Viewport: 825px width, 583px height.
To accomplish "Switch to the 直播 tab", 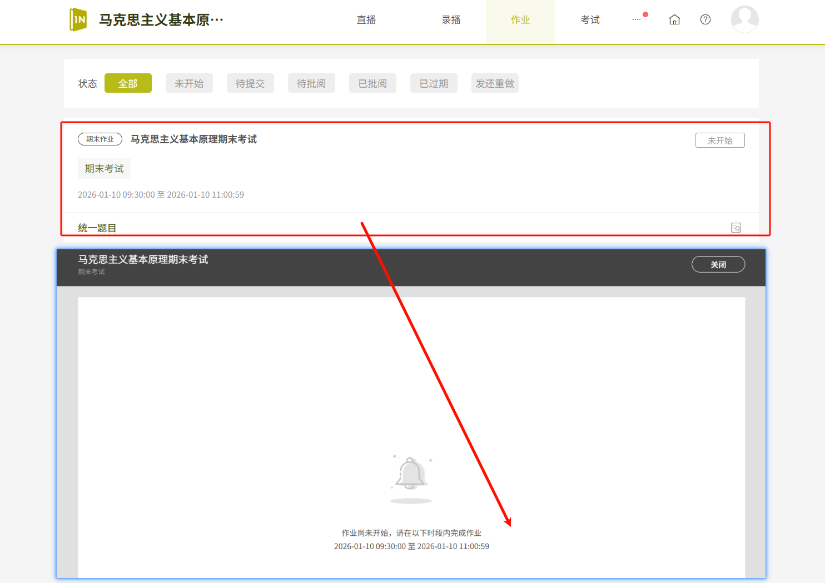I will (366, 20).
